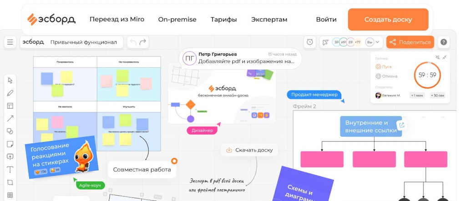
Task: Add one minute with +1 мин
Action: (417, 95)
